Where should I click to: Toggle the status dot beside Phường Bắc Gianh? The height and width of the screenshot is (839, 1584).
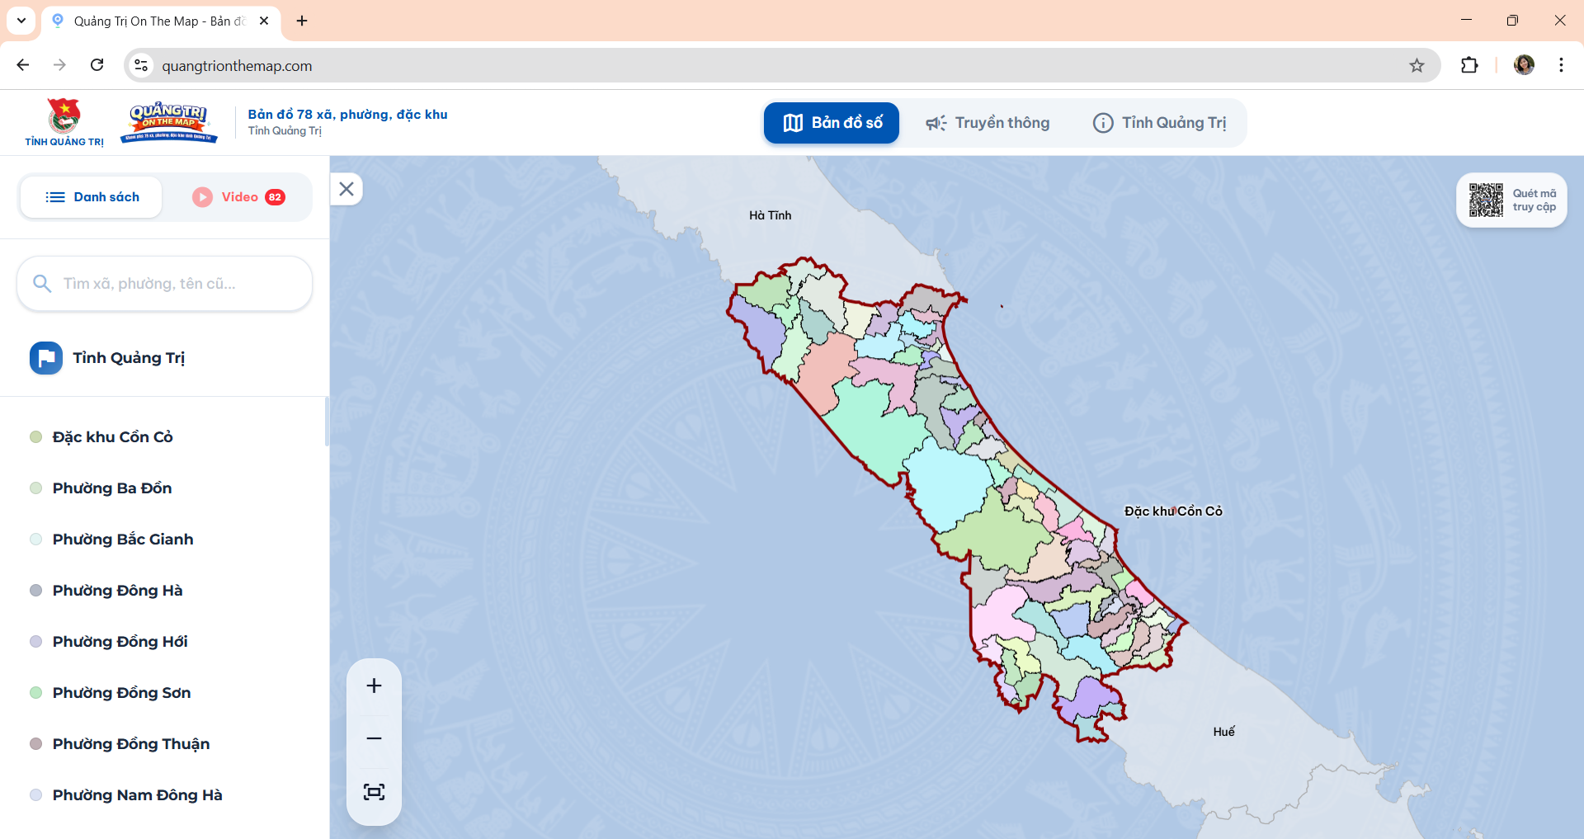(x=35, y=539)
